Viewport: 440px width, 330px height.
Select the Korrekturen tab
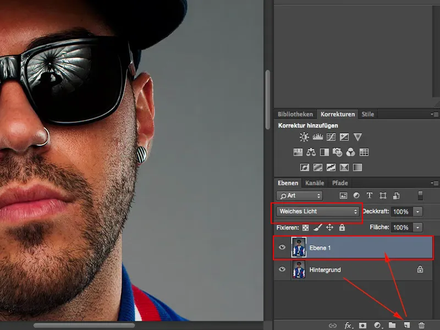pos(338,114)
